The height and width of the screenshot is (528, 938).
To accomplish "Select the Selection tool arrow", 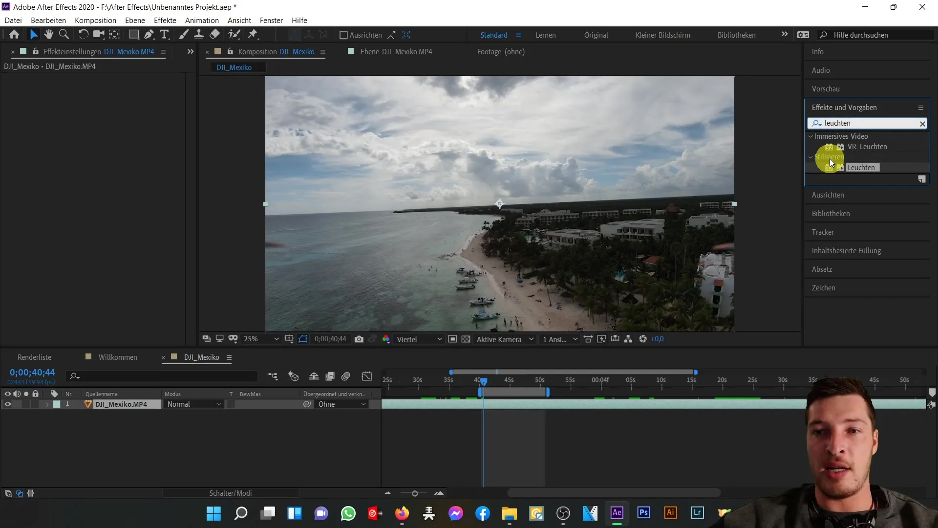I will click(34, 34).
